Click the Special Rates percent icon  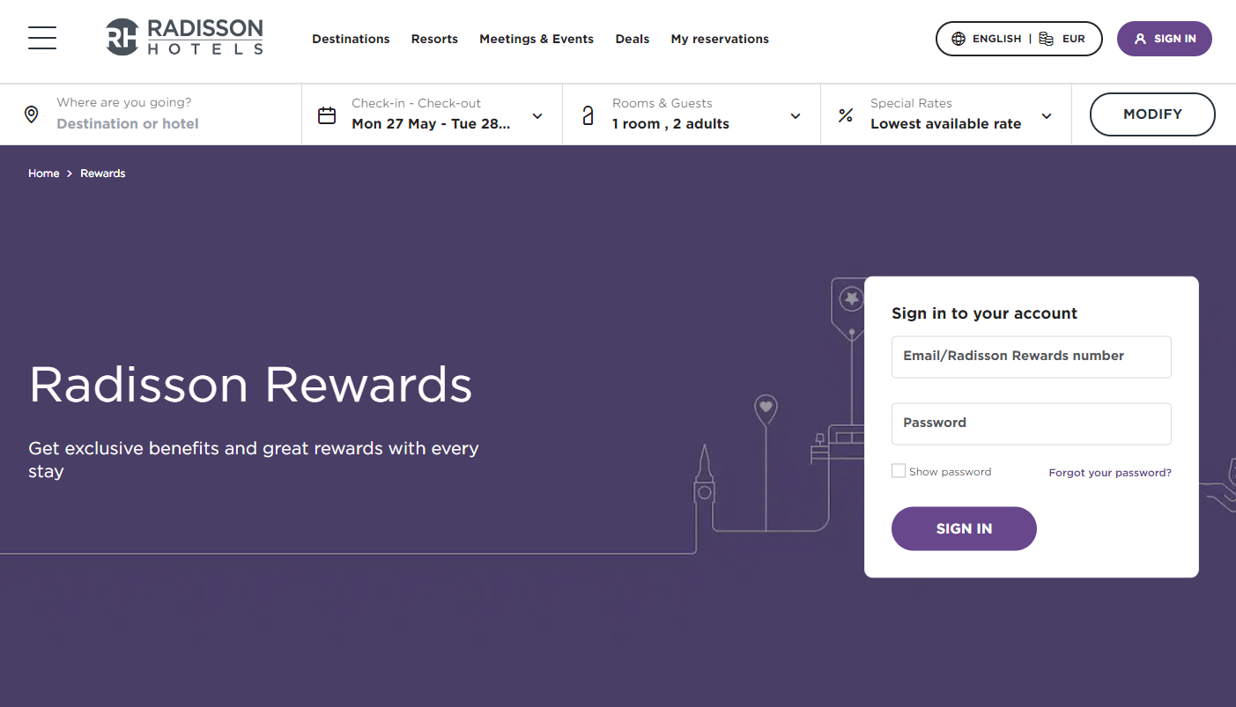pyautogui.click(x=846, y=114)
